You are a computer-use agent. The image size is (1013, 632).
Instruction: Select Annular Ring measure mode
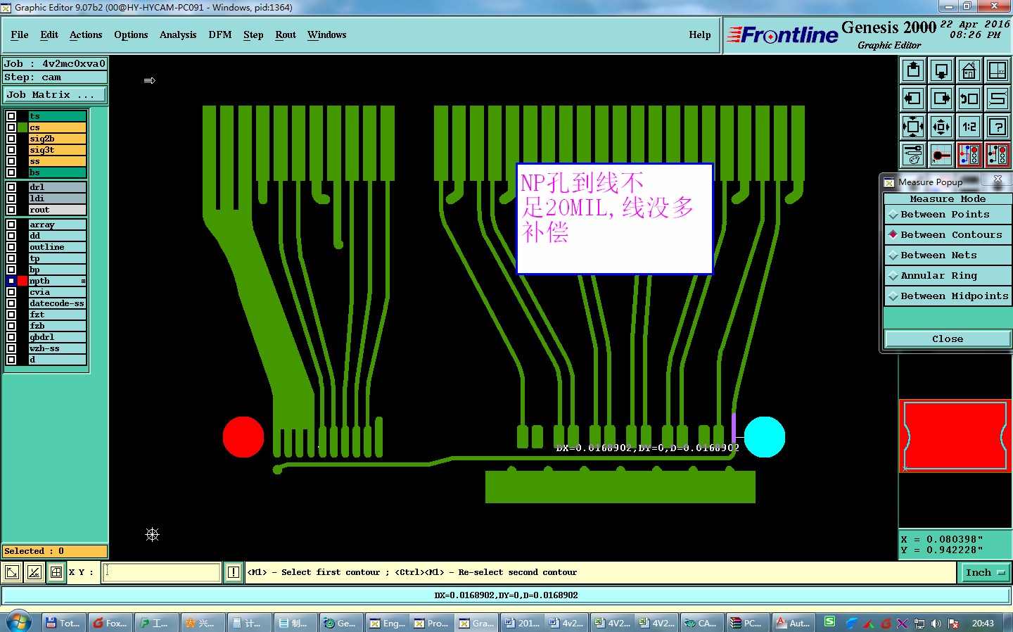pos(948,276)
